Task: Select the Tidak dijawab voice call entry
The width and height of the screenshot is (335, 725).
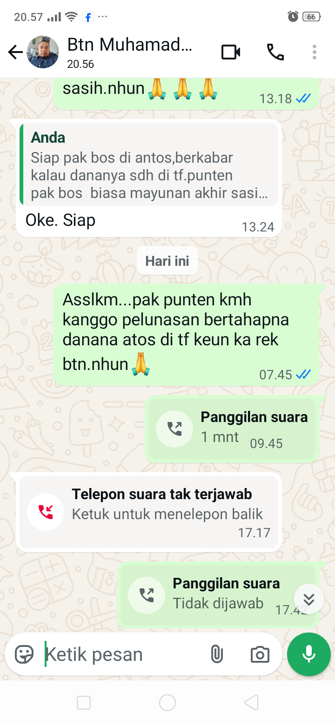Action: (x=218, y=595)
